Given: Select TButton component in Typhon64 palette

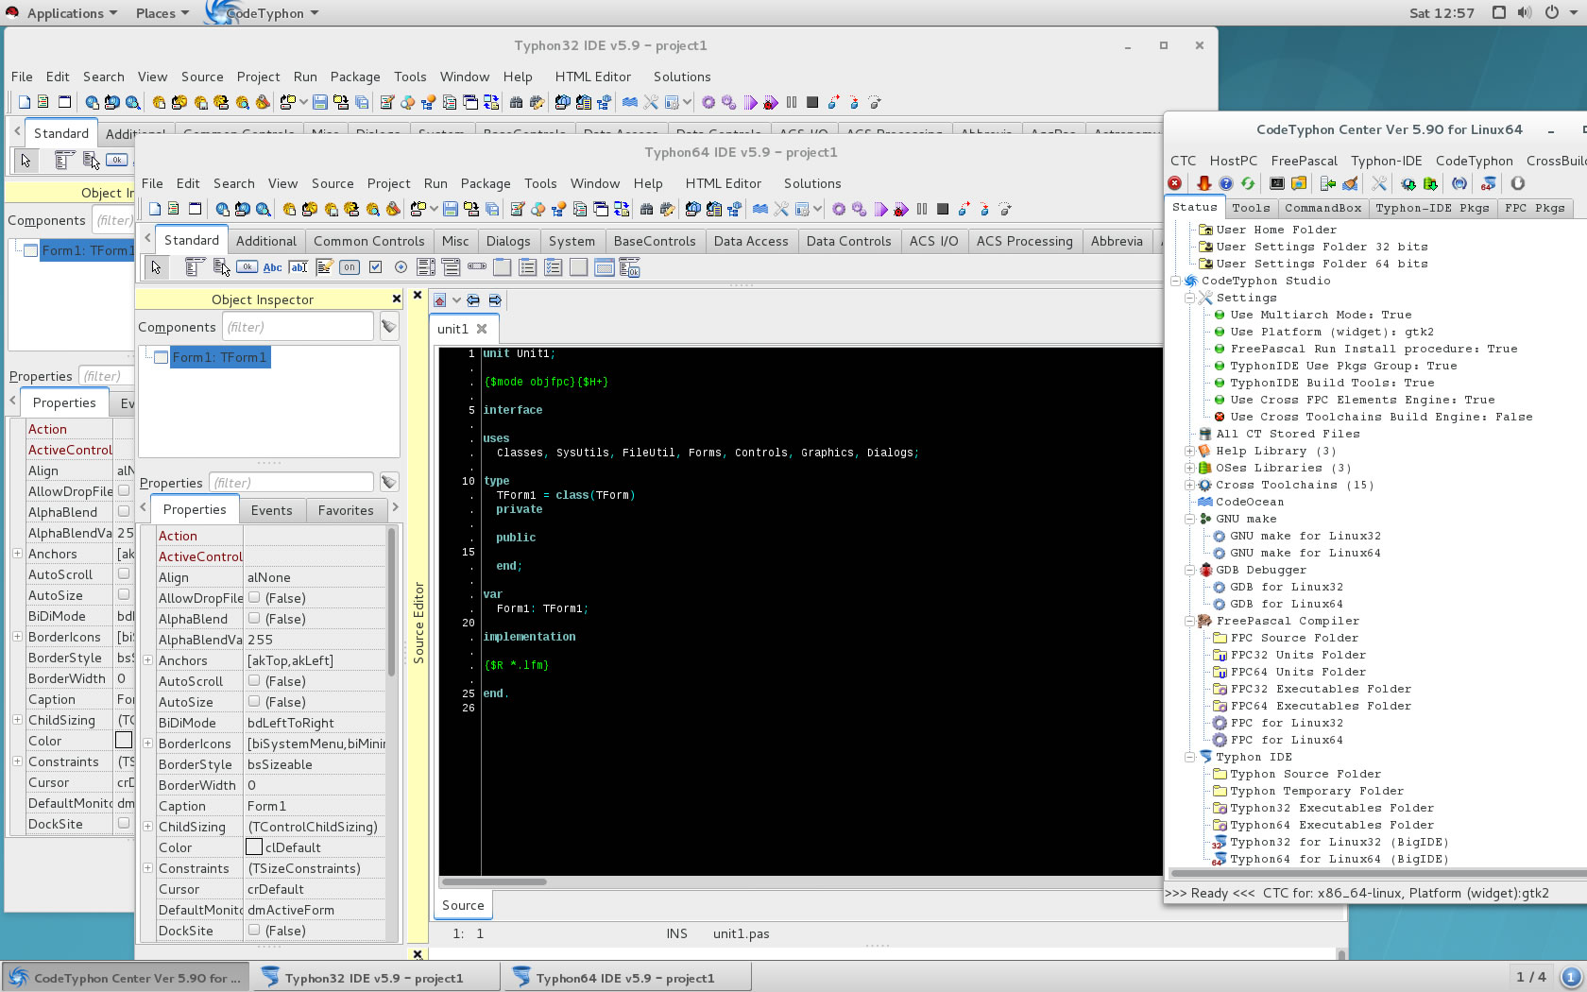Looking at the screenshot, I should pyautogui.click(x=247, y=267).
